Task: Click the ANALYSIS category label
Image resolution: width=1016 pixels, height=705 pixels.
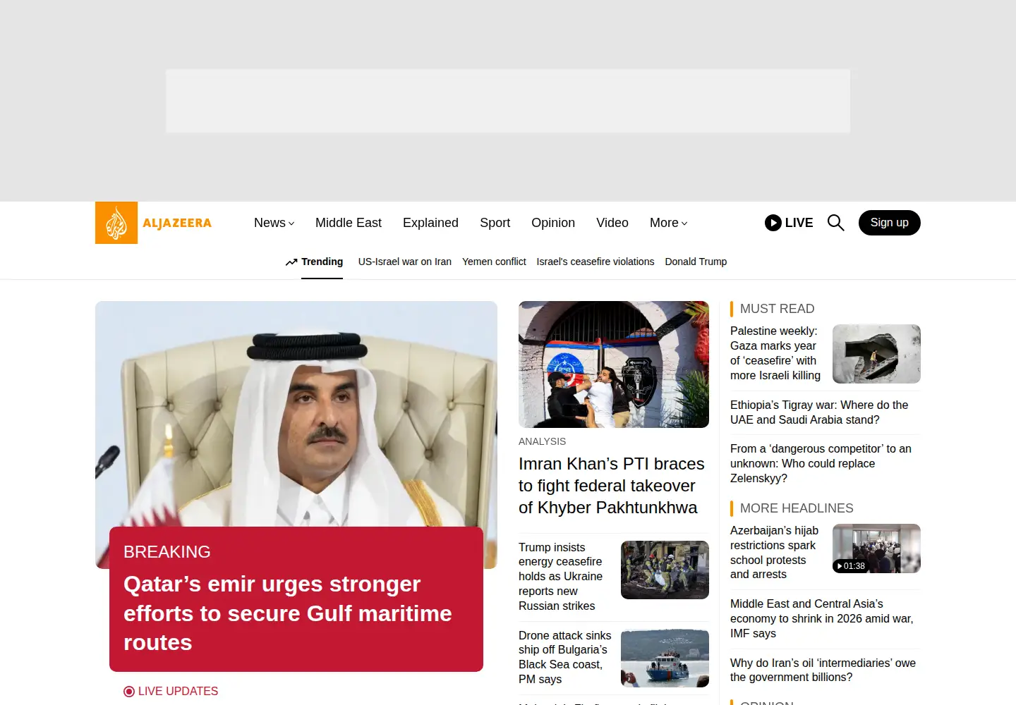Action: (x=542, y=441)
